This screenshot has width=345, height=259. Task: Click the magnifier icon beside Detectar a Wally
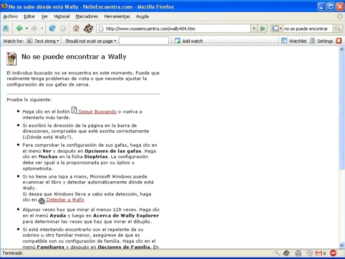(41, 201)
